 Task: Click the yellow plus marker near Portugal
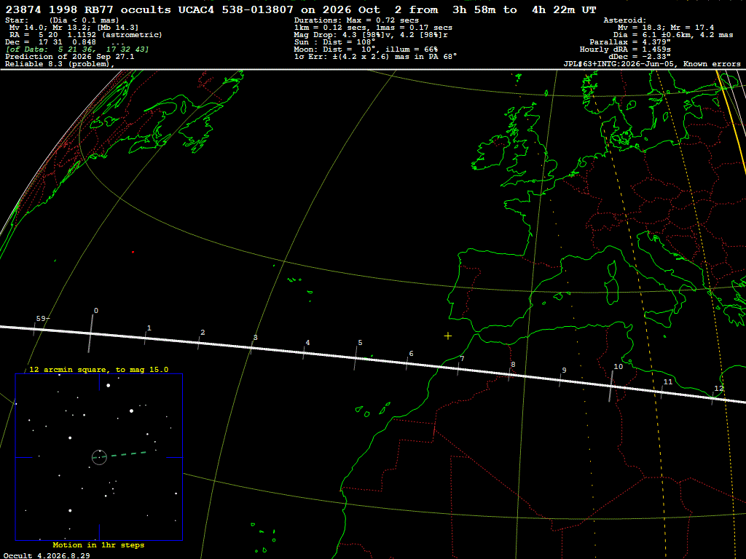(x=448, y=336)
